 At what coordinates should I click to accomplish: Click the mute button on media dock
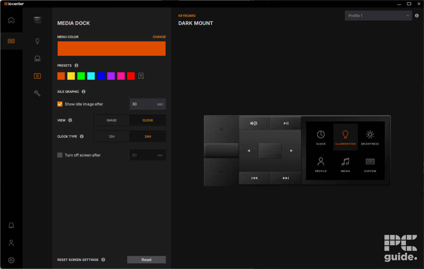tap(254, 123)
